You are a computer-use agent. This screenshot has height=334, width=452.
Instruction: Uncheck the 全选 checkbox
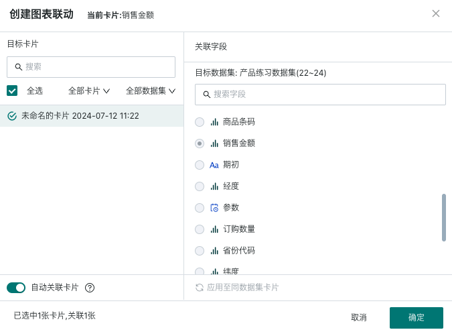point(12,91)
